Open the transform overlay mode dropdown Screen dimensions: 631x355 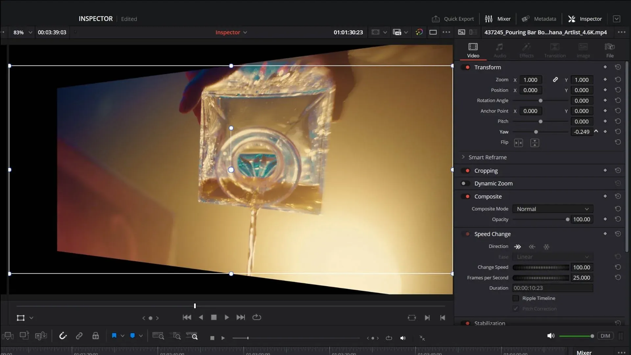coord(31,318)
